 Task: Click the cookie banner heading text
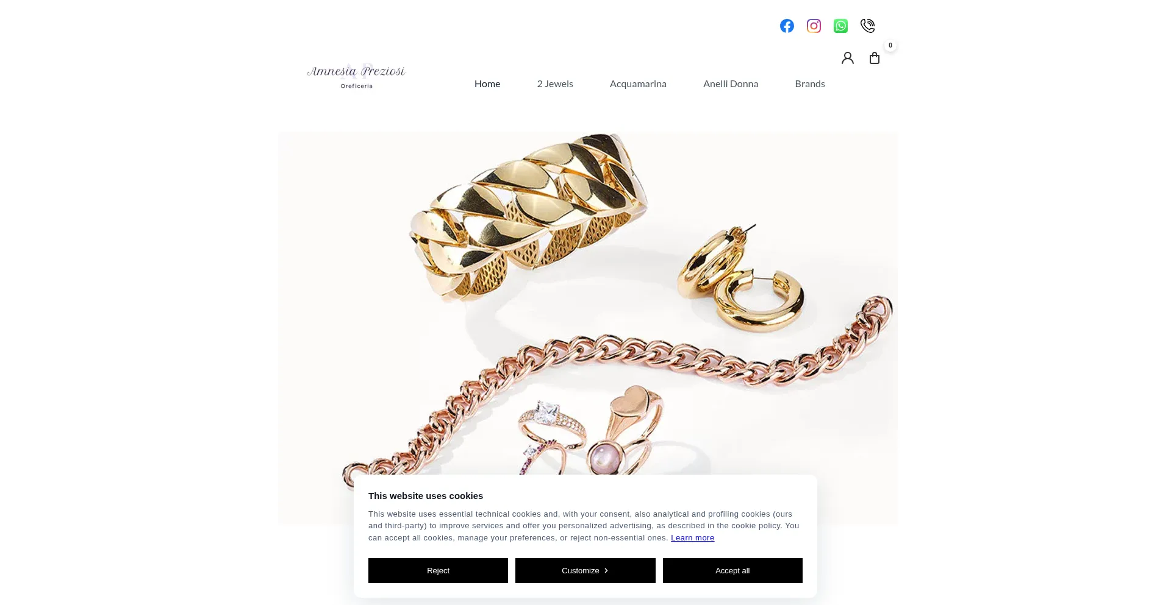click(x=426, y=496)
